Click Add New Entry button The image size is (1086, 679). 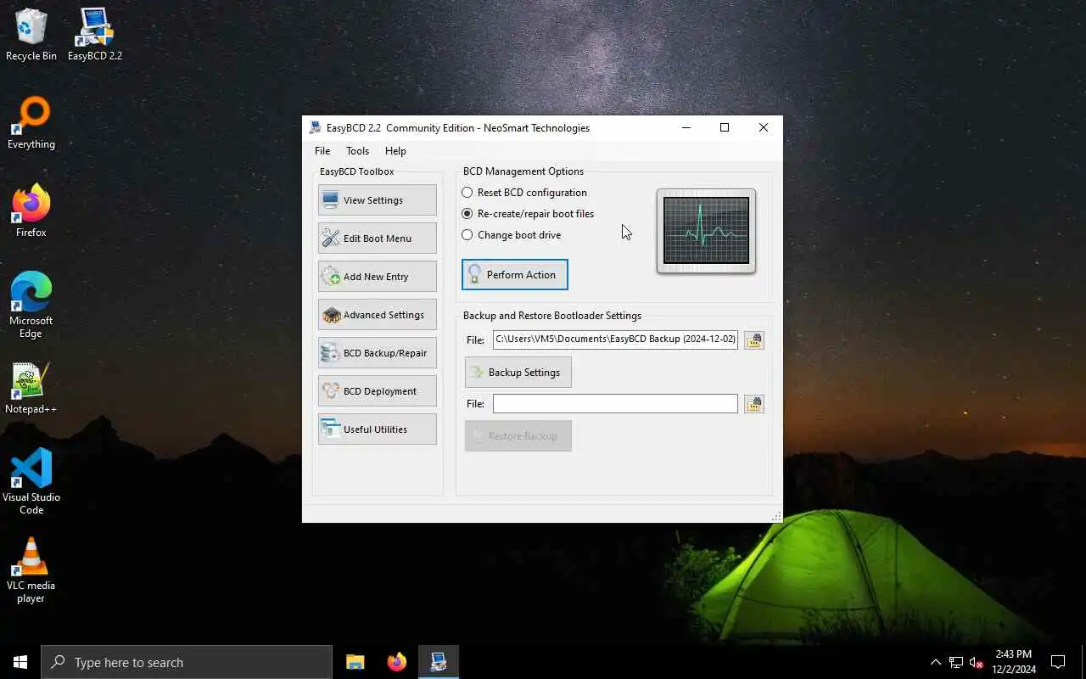(378, 277)
